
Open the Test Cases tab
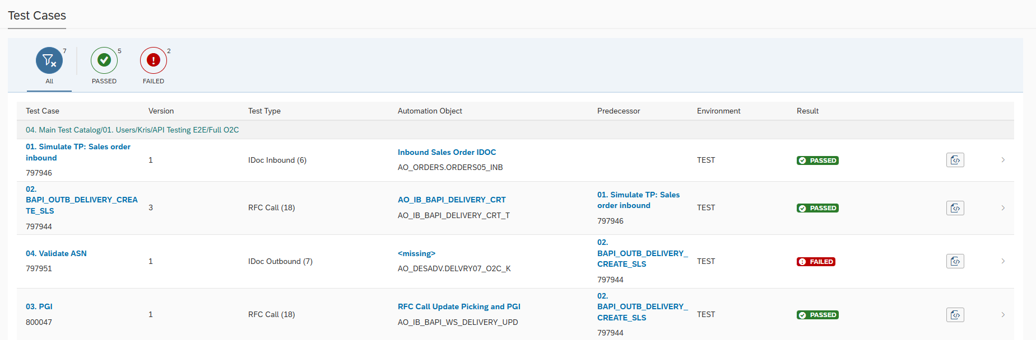coord(37,16)
